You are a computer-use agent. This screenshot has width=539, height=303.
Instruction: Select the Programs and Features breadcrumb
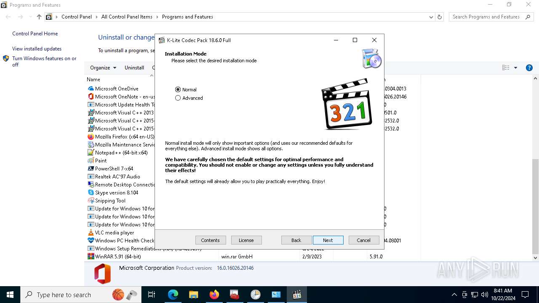(187, 17)
